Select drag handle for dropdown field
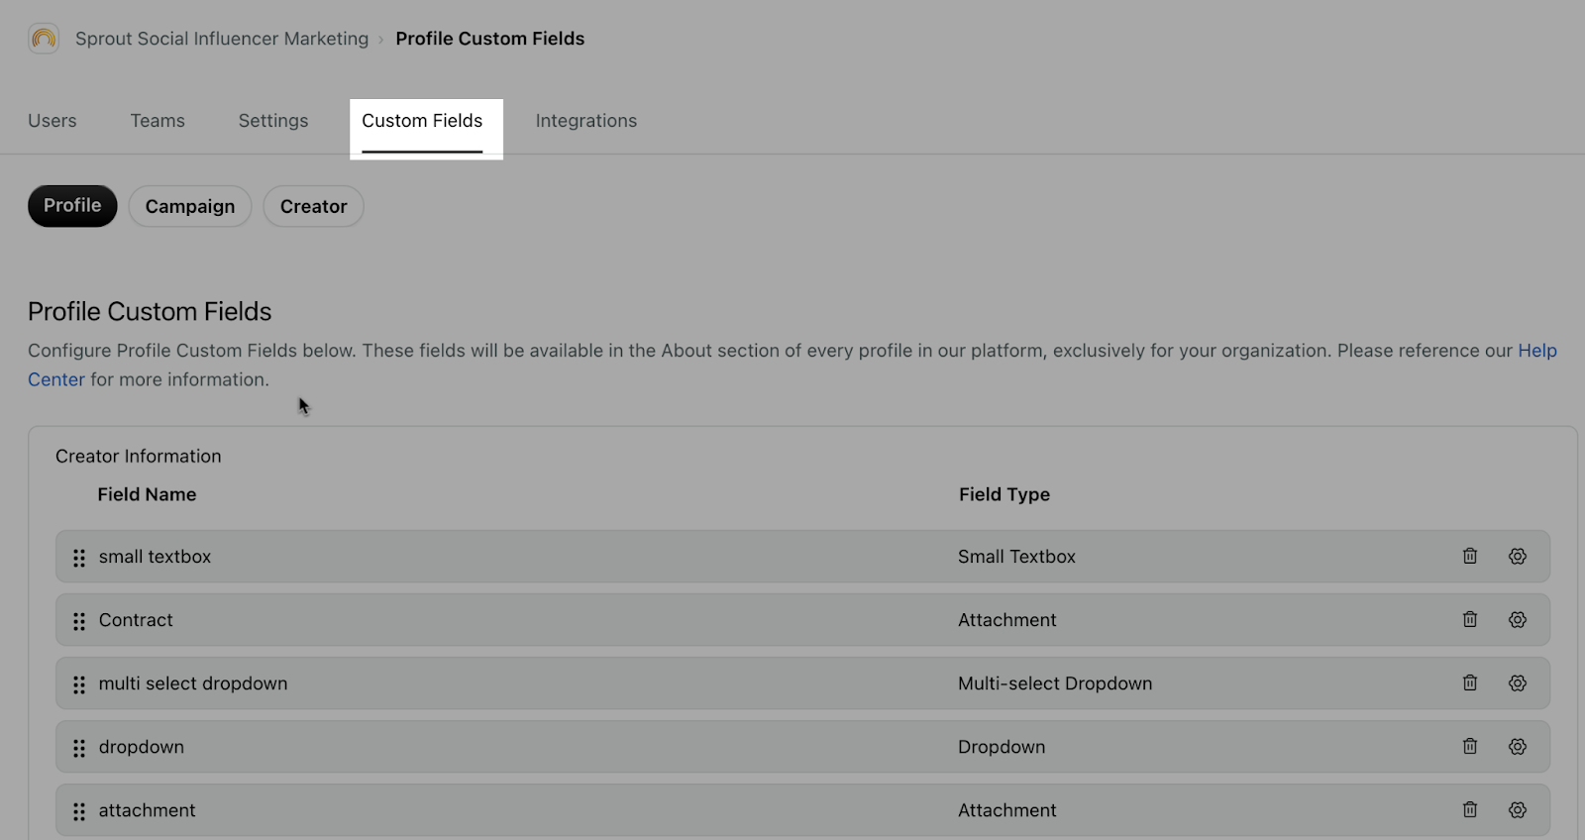1585x840 pixels. coord(79,748)
